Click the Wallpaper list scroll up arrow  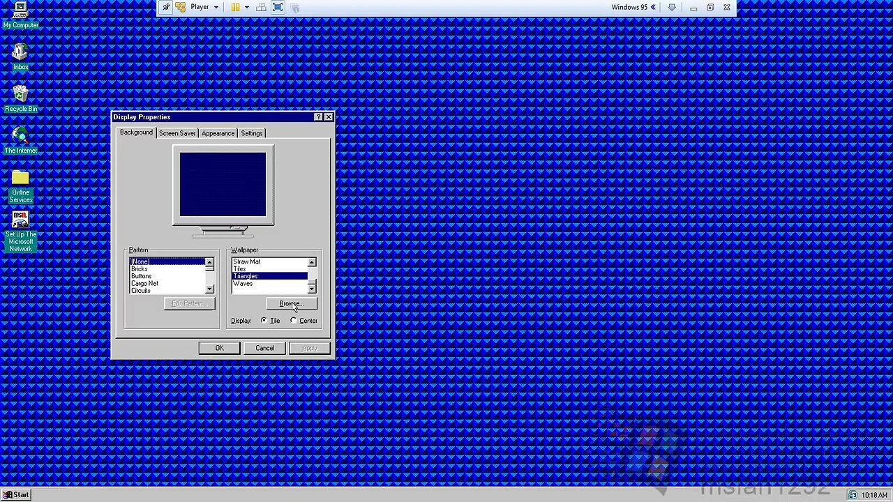tap(312, 262)
